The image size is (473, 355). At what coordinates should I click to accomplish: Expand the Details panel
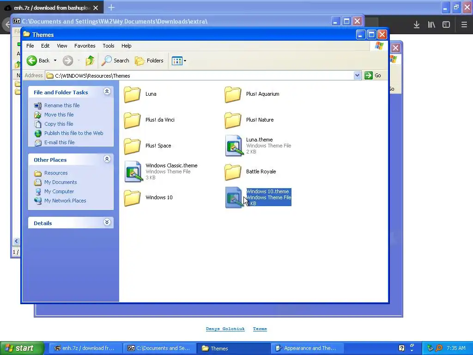coord(107,222)
